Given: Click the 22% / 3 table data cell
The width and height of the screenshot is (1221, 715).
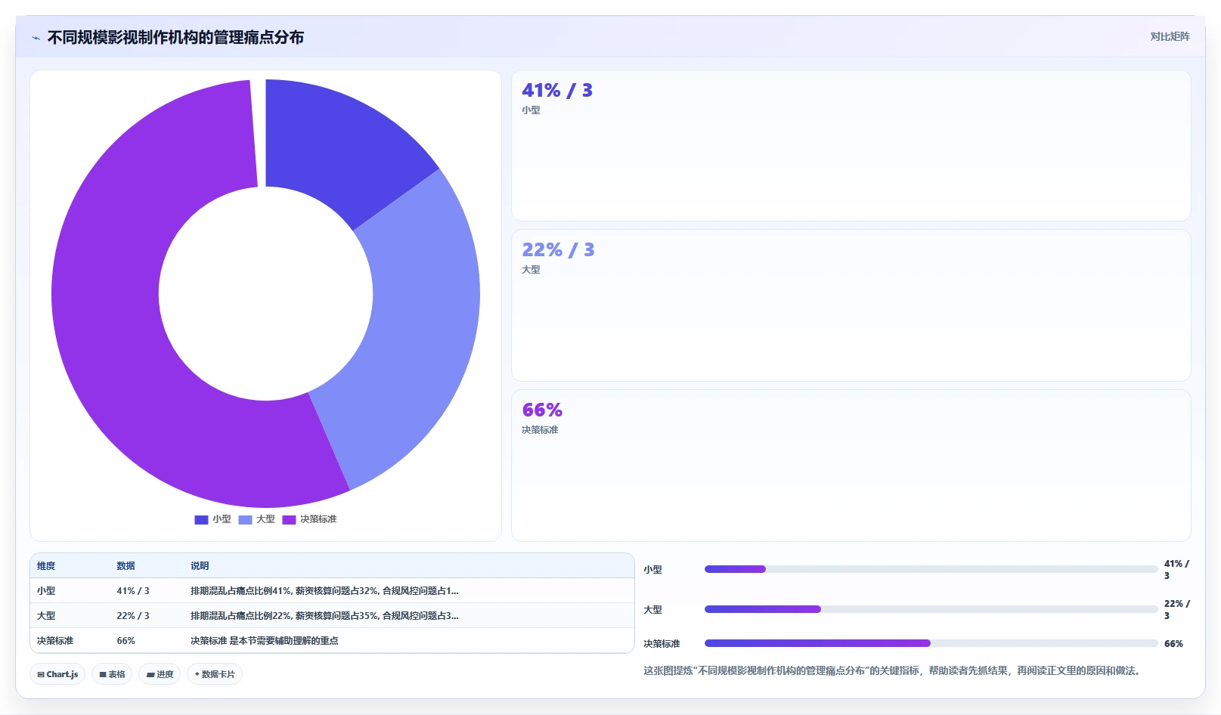Looking at the screenshot, I should (x=133, y=616).
